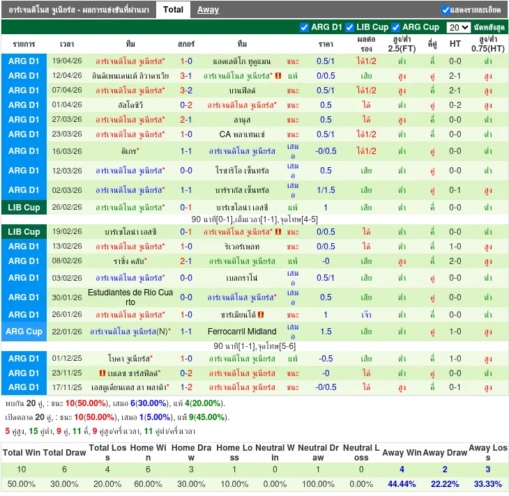
Task: Click team name Ferrocarril Midland
Action: pos(242,332)
